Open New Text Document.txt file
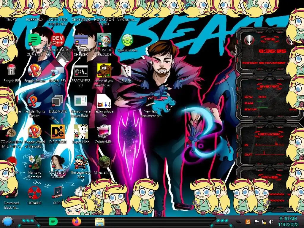 (150, 102)
